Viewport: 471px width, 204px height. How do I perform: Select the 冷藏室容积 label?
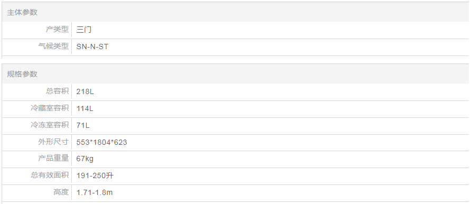click(x=50, y=108)
